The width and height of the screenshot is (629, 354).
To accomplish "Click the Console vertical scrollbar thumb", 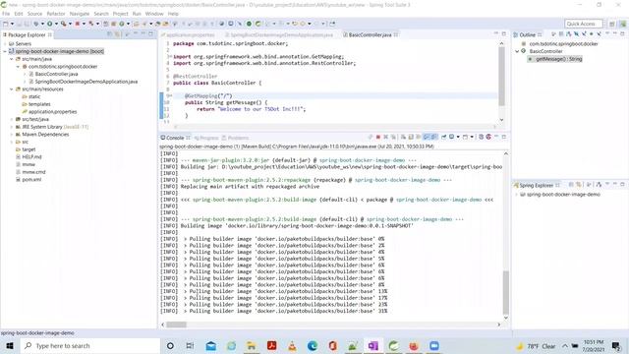I will click(x=505, y=293).
